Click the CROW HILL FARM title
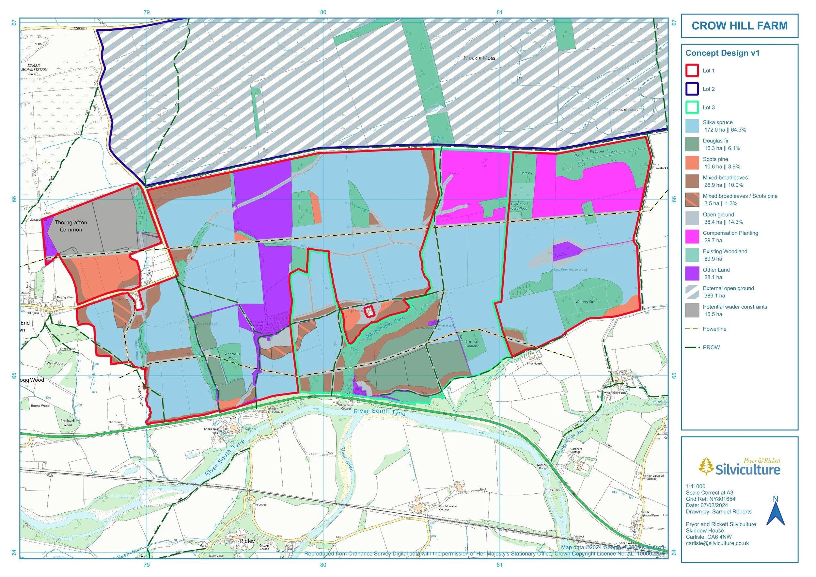816x577 pixels. pyautogui.click(x=739, y=26)
